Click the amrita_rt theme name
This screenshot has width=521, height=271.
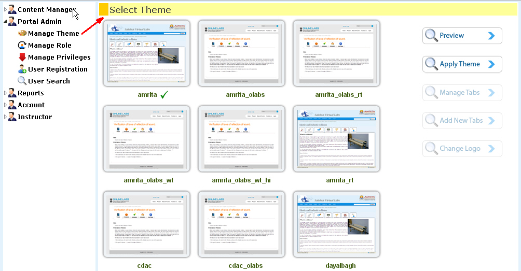coord(339,180)
